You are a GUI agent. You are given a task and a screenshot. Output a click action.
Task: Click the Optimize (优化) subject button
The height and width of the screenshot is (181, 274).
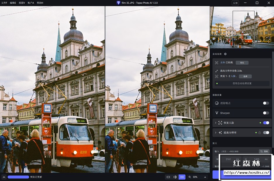coord(242,63)
